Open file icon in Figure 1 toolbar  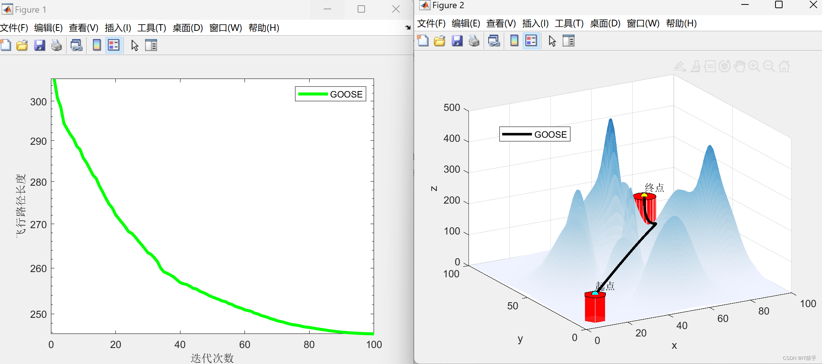coord(22,45)
